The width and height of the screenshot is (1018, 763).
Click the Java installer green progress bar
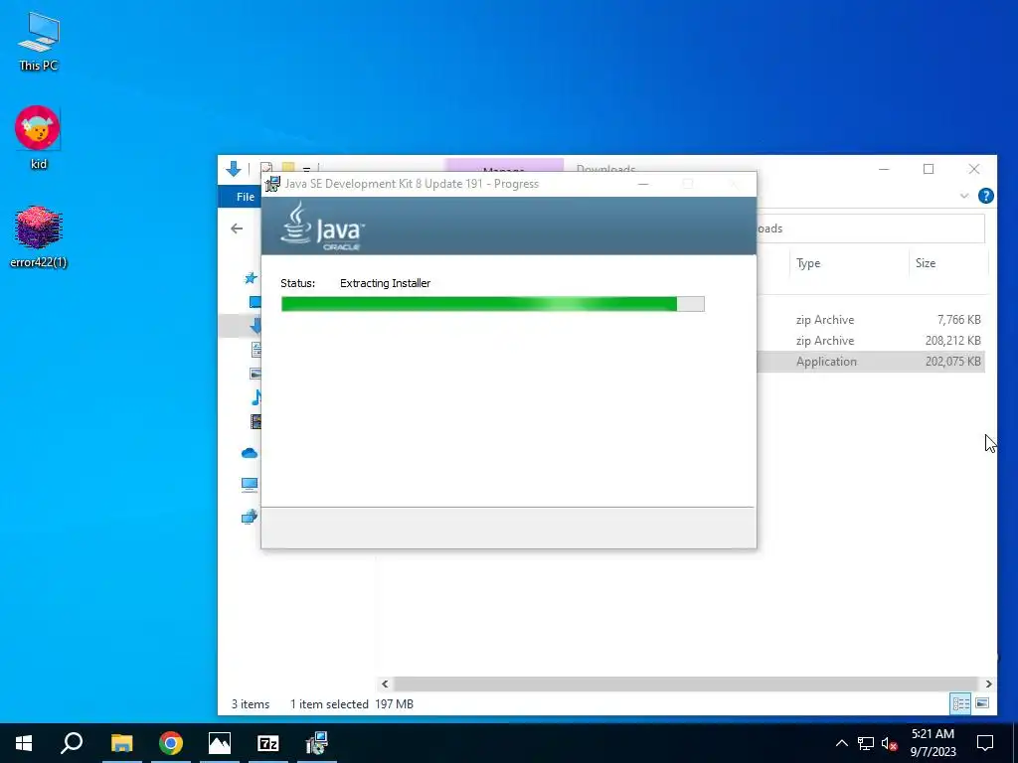tap(493, 304)
